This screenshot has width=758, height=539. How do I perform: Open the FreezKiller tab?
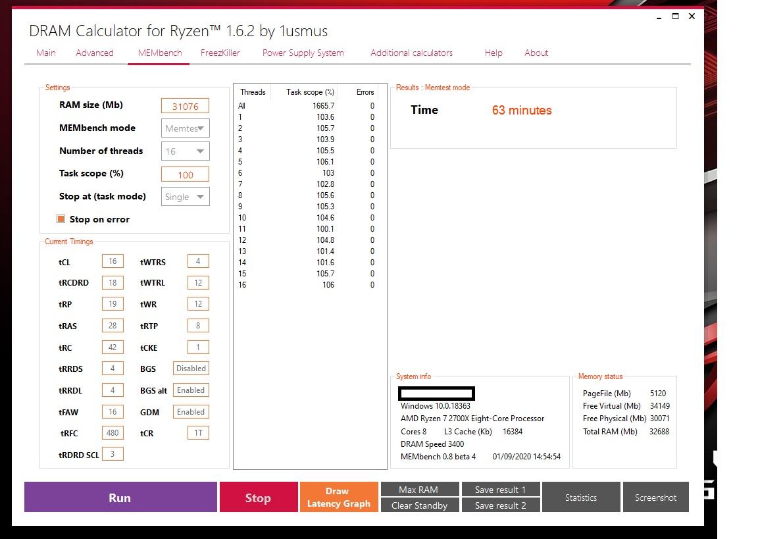220,53
